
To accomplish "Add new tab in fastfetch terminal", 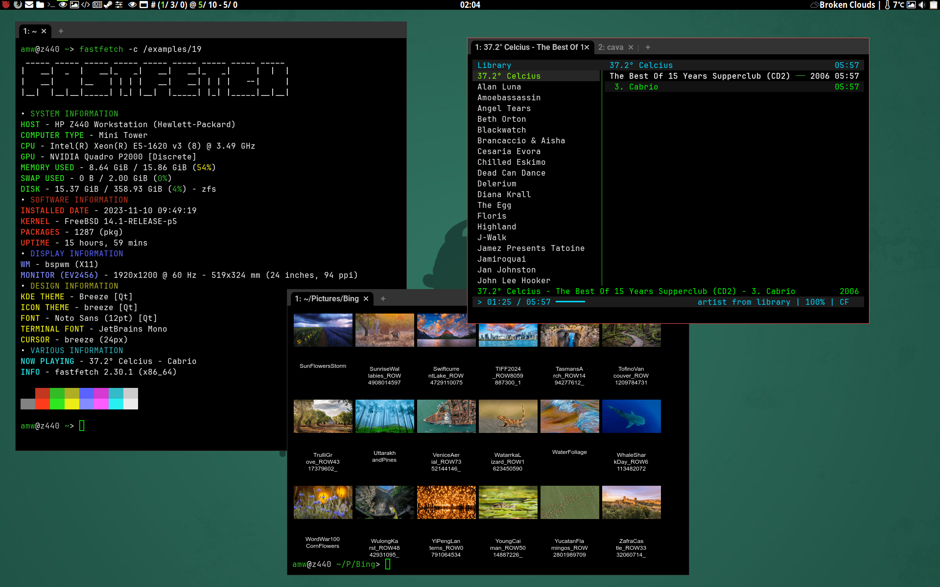I will (61, 31).
